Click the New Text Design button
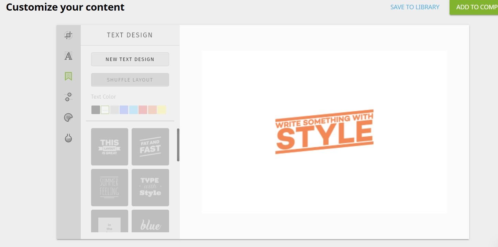Screen dimensions: 498x247 [130, 59]
